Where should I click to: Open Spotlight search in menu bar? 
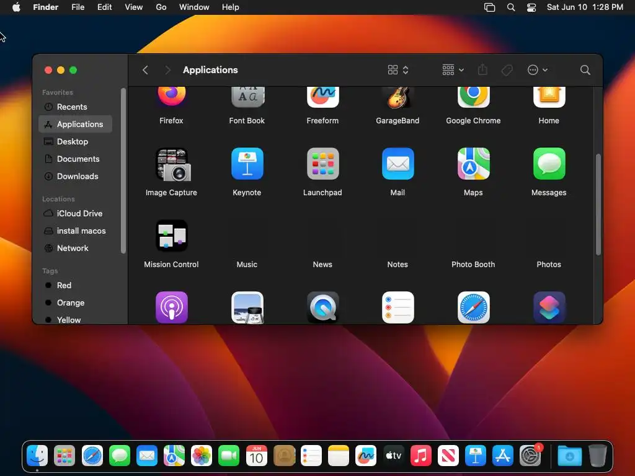coord(511,7)
